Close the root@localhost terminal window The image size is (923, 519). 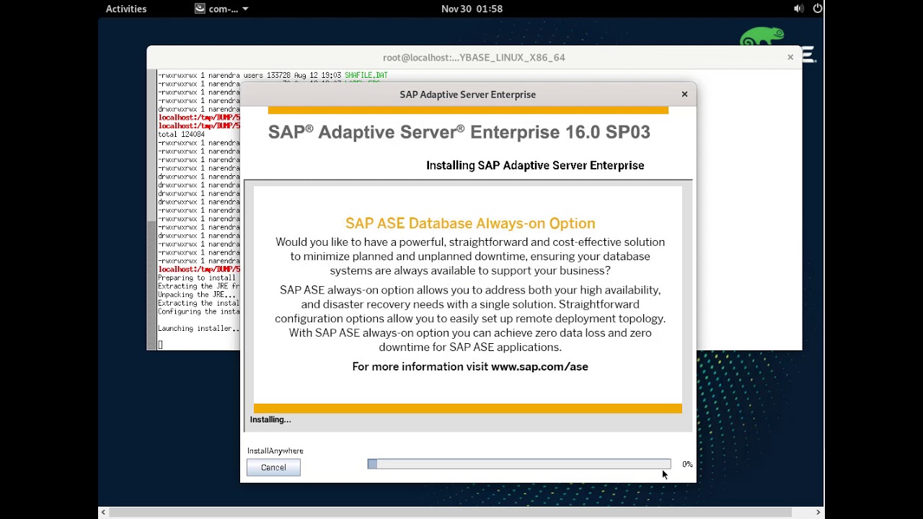tap(790, 57)
